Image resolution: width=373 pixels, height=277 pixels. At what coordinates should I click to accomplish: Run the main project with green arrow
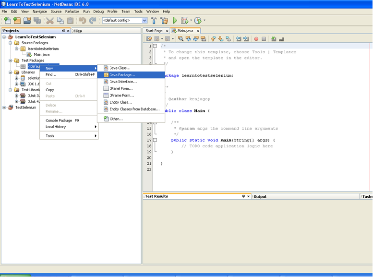(x=175, y=21)
